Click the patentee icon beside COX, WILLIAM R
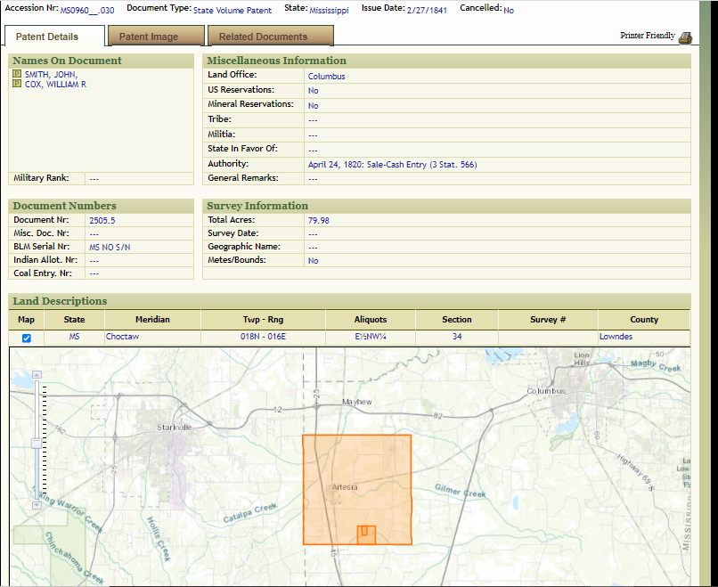Image resolution: width=718 pixels, height=587 pixels. (x=17, y=84)
